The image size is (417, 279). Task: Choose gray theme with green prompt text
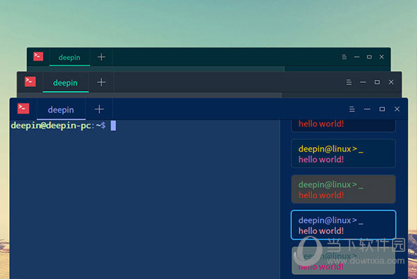(x=343, y=189)
